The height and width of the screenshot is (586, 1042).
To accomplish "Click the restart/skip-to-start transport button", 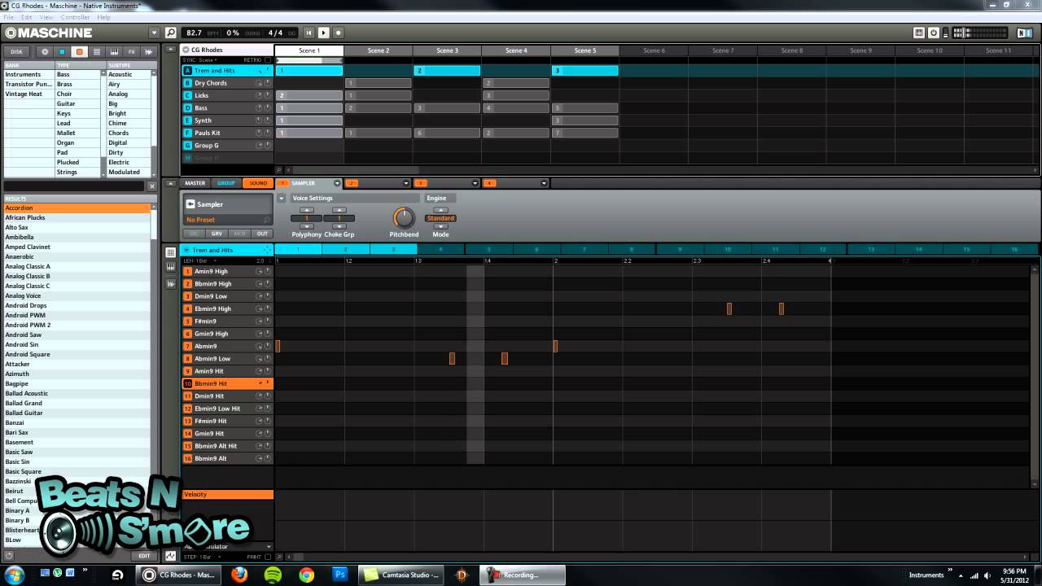I will click(x=309, y=33).
